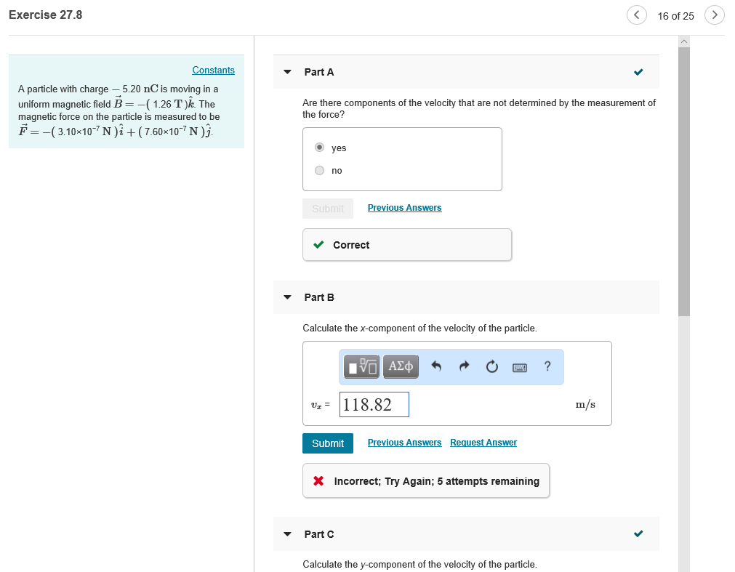Screen dimensions: 735x572
Task: Submit the Part B answer
Action: click(327, 443)
